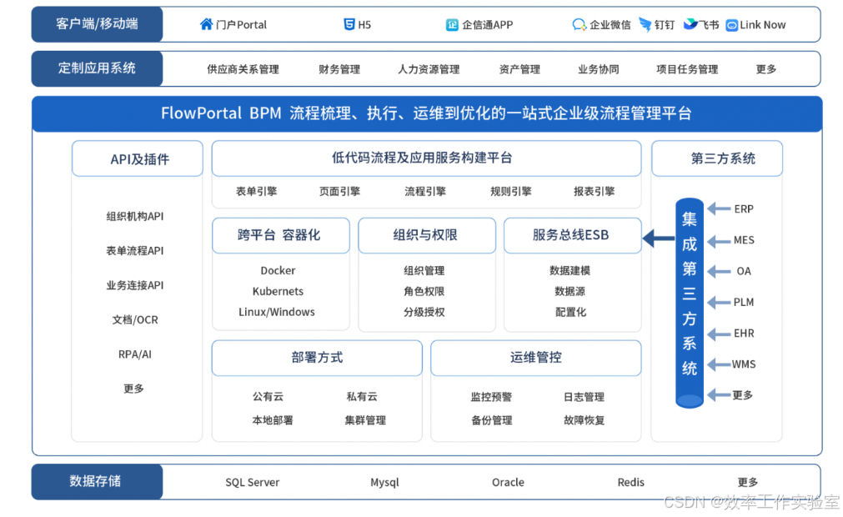843x517 pixels.
Task: Click 页面引擎 text
Action: 339,191
